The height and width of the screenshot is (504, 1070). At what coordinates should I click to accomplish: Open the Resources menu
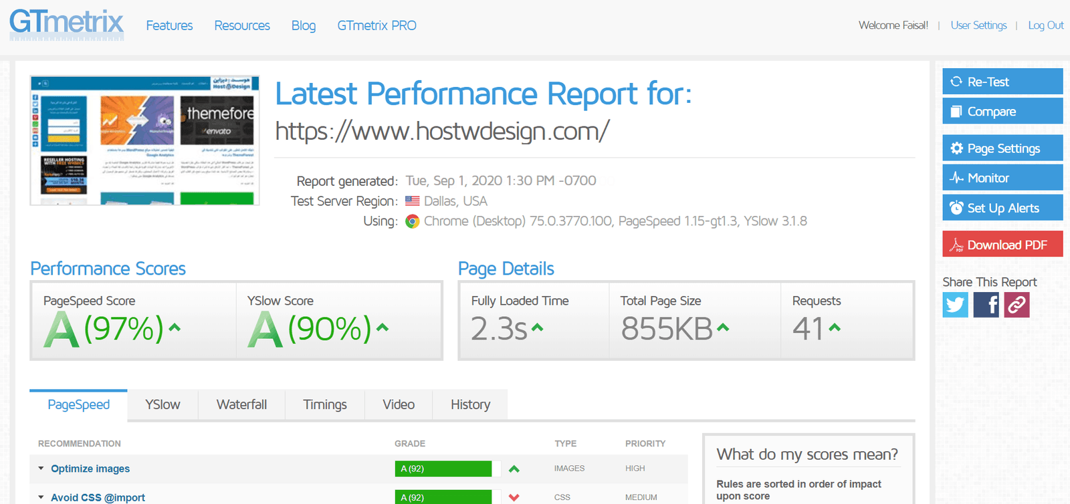(242, 25)
